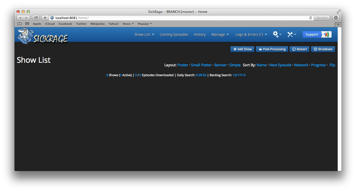This screenshot has height=191, width=356.
Task: Open the settings gear menu
Action: click(277, 34)
